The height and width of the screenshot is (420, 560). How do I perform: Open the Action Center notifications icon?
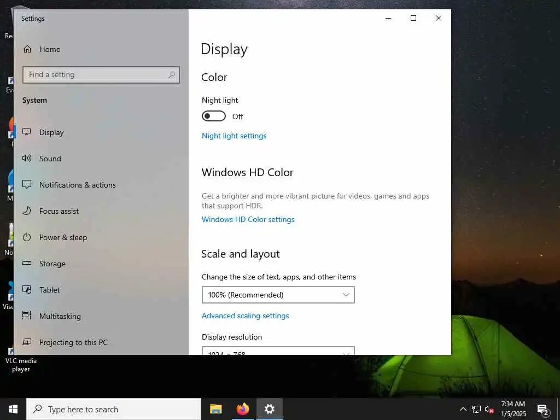(x=543, y=410)
